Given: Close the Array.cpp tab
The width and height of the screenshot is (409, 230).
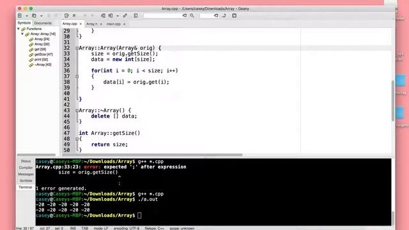Looking at the screenshot, I should click(81, 24).
